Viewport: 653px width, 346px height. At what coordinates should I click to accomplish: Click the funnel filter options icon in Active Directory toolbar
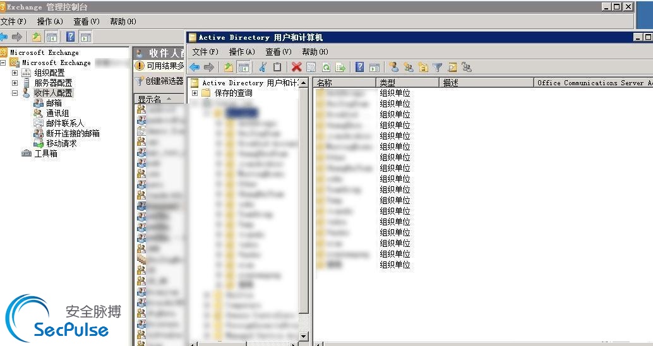[x=437, y=67]
